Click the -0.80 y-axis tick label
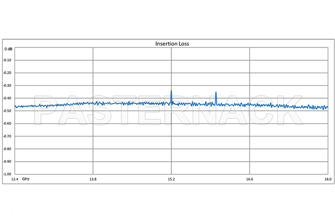This screenshot has width=335, height=223. point(8,148)
